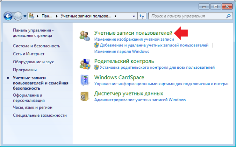Open the address bar history dropdown
The width and height of the screenshot is (236, 147).
click(134, 16)
